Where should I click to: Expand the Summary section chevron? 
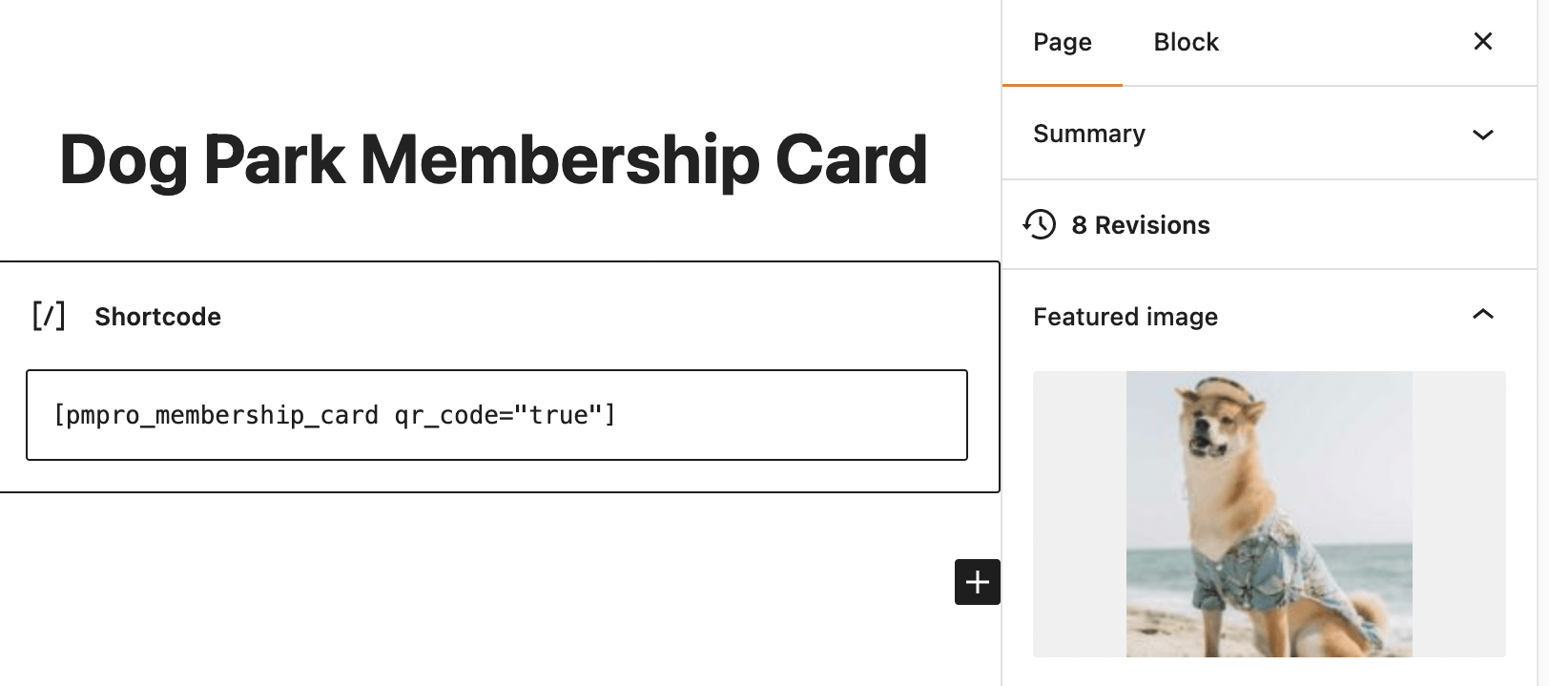1482,135
